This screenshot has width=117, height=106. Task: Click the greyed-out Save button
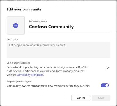tap(101, 98)
